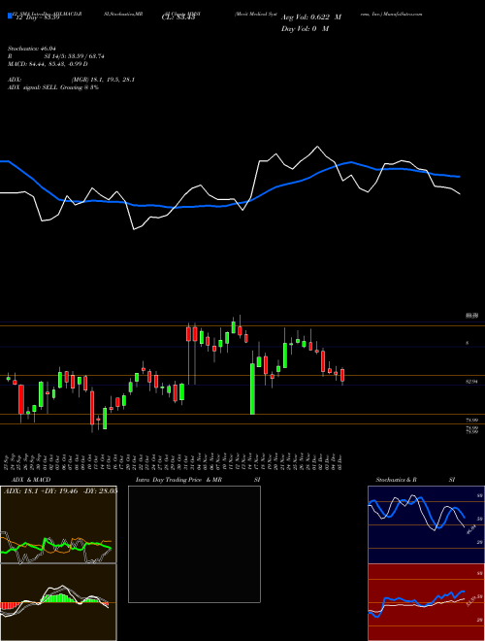The image size is (485, 641).
Task: Click the green MACD histogram bars
Action: pos(59,597)
